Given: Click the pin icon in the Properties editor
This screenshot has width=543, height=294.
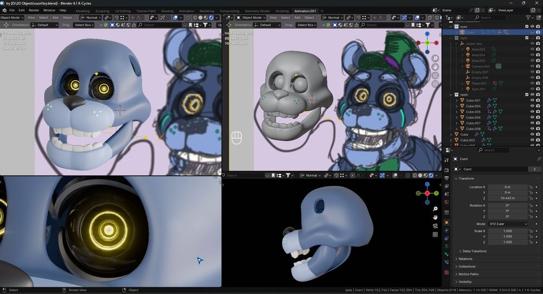Looking at the screenshot, I should (x=539, y=159).
